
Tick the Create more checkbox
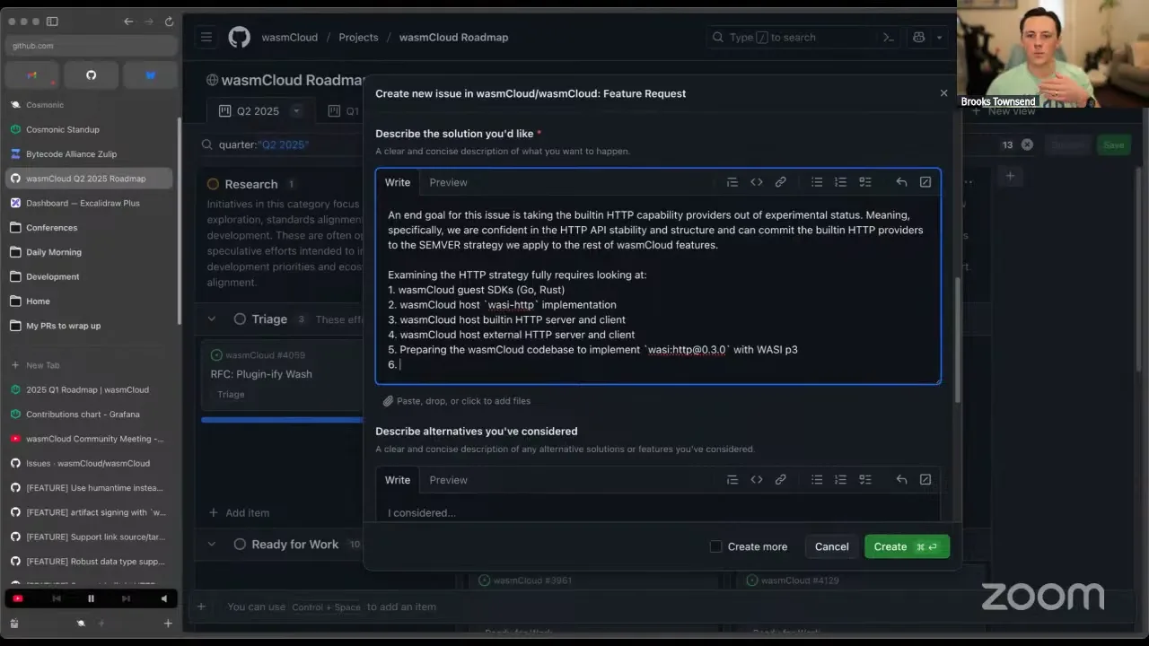715,546
